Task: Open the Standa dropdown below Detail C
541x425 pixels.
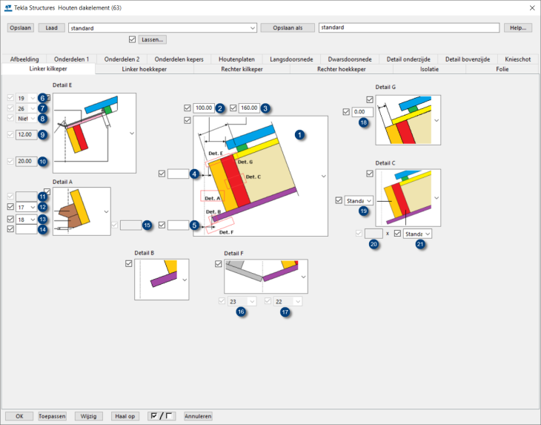Action: [x=417, y=234]
